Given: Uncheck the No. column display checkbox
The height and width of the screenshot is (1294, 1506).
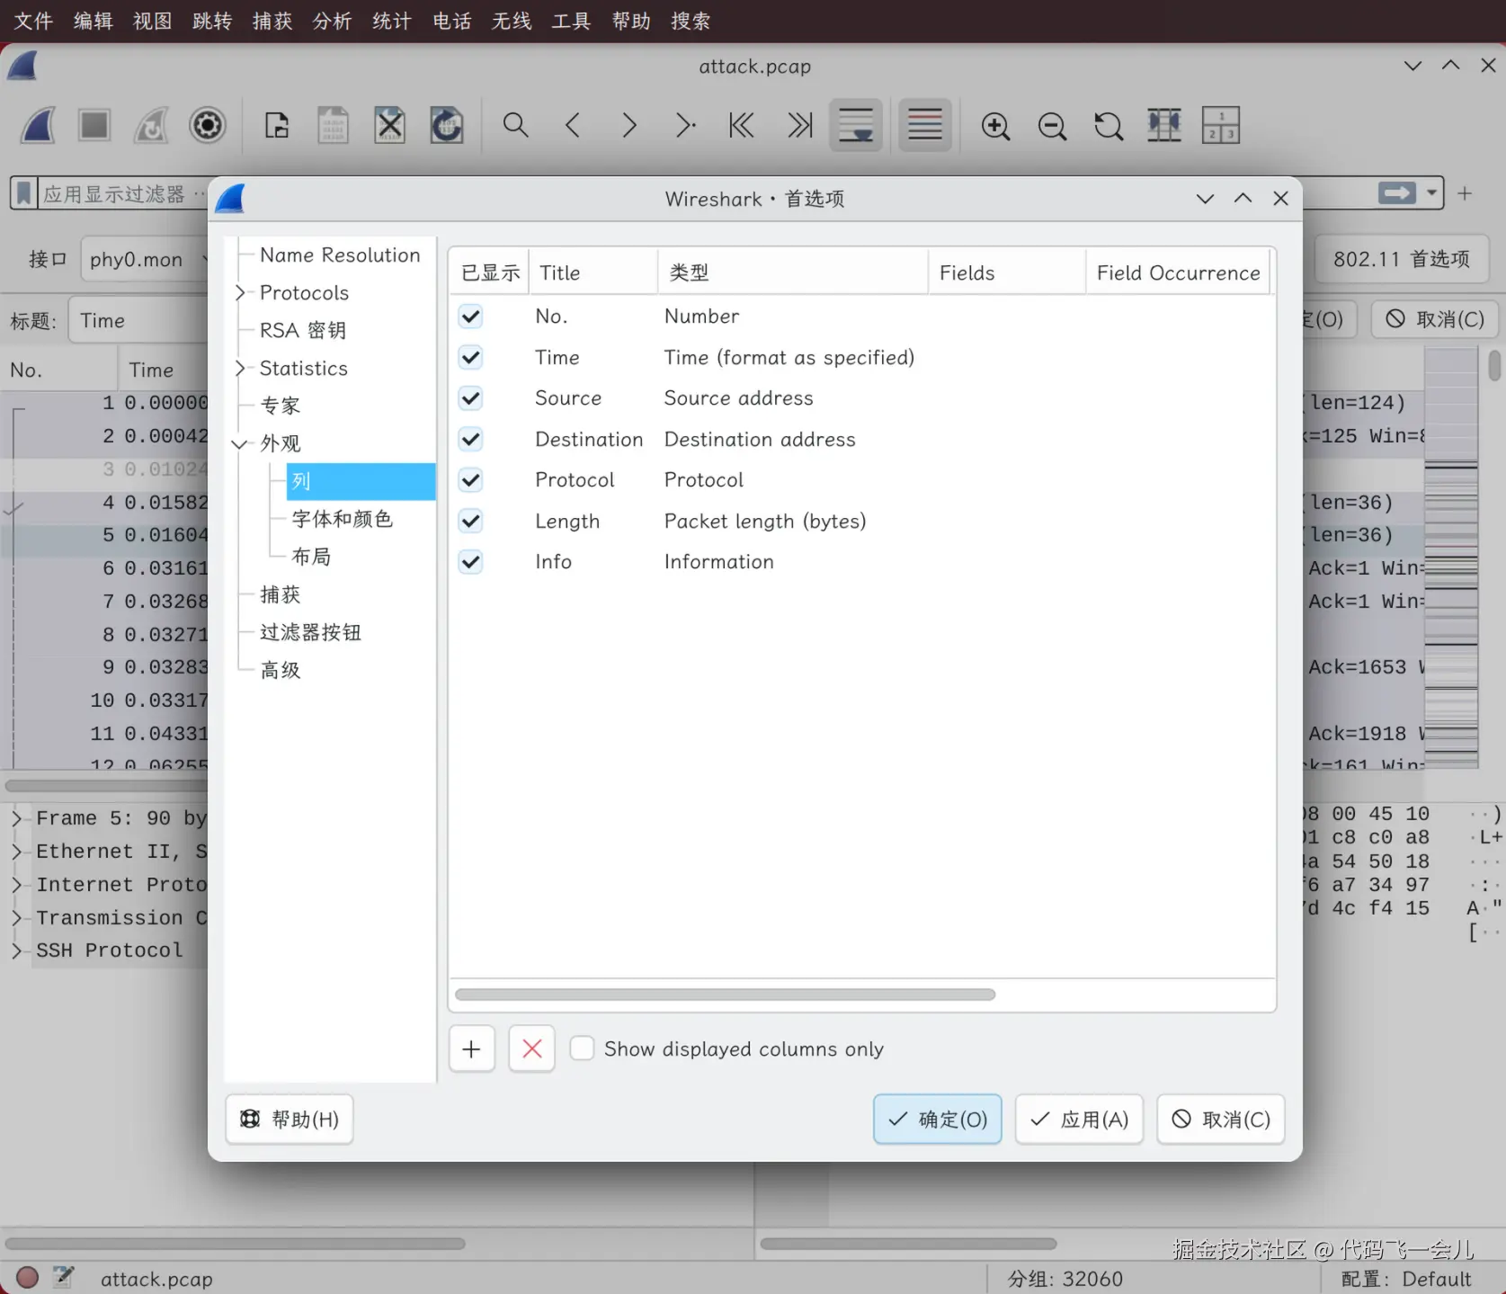Looking at the screenshot, I should (471, 317).
